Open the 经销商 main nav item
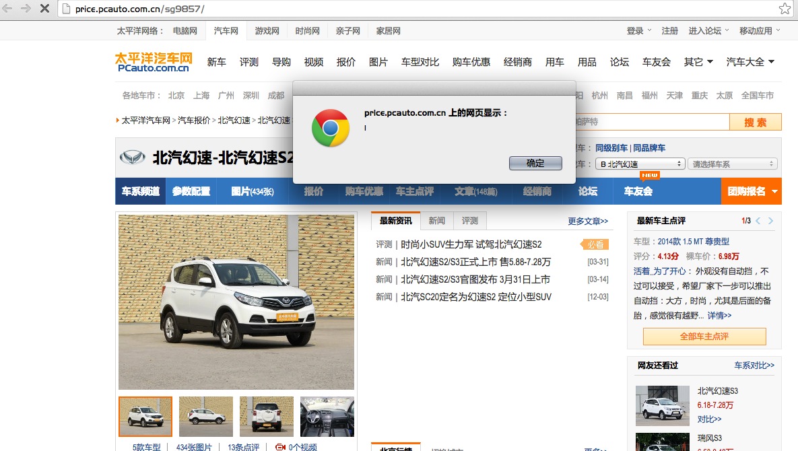Image resolution: width=798 pixels, height=451 pixels. tap(518, 62)
